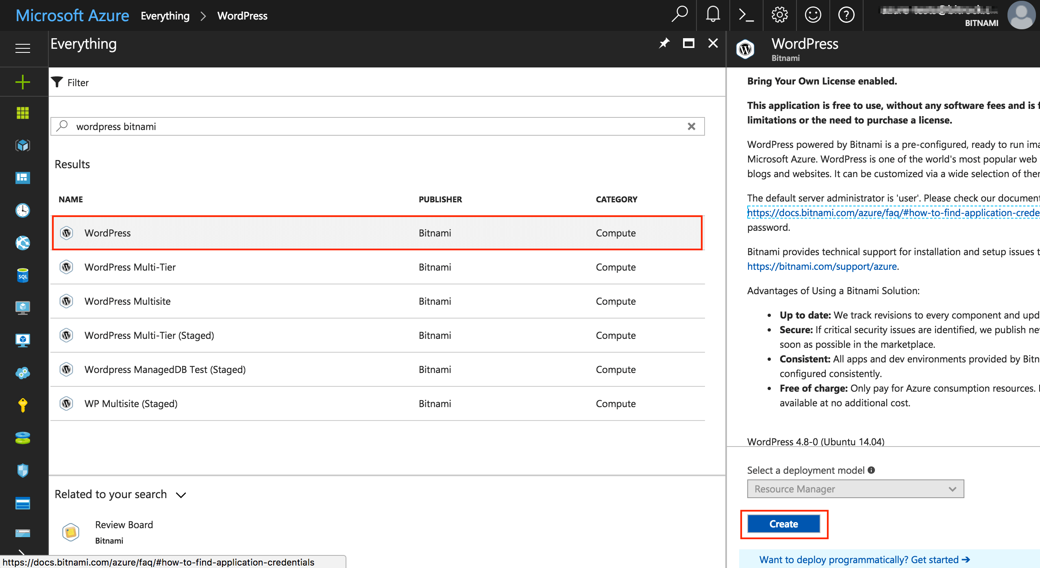Open the notifications bell

click(x=713, y=15)
